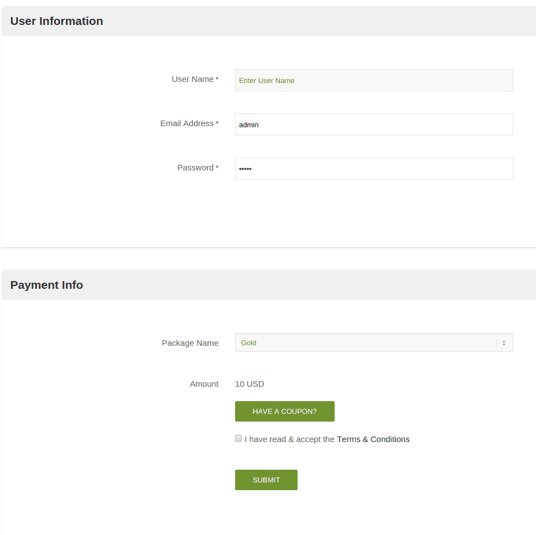Click the User Name label

[192, 79]
